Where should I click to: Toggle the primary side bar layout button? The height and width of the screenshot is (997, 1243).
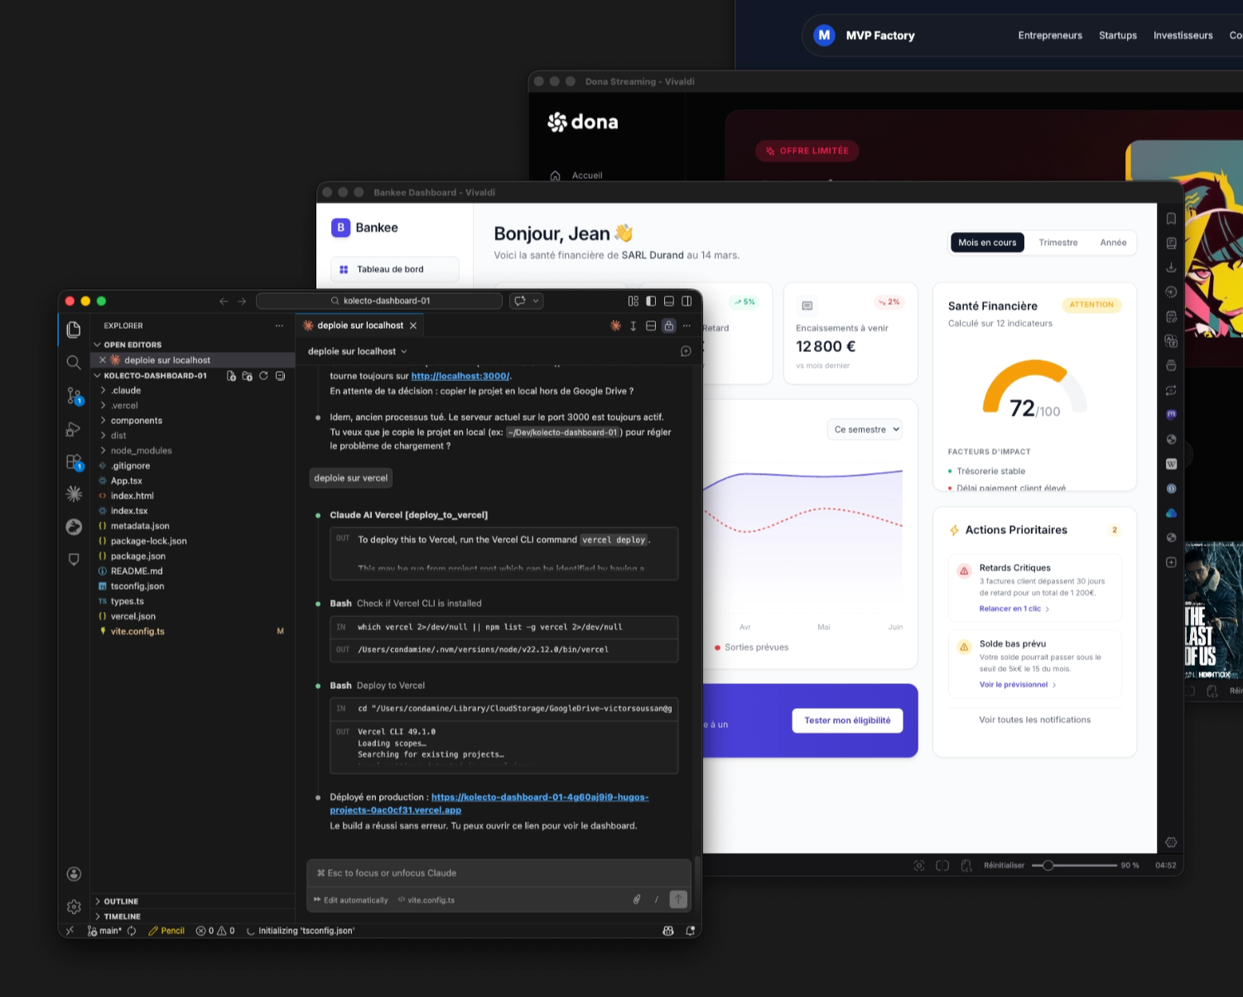651,301
